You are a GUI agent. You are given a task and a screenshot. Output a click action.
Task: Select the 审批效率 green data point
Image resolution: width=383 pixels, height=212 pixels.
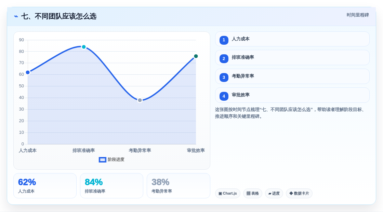[196, 56]
